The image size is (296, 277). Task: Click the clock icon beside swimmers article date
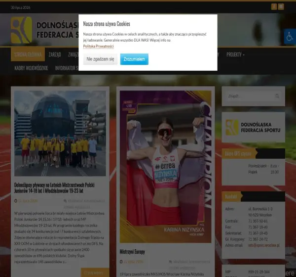point(16,201)
